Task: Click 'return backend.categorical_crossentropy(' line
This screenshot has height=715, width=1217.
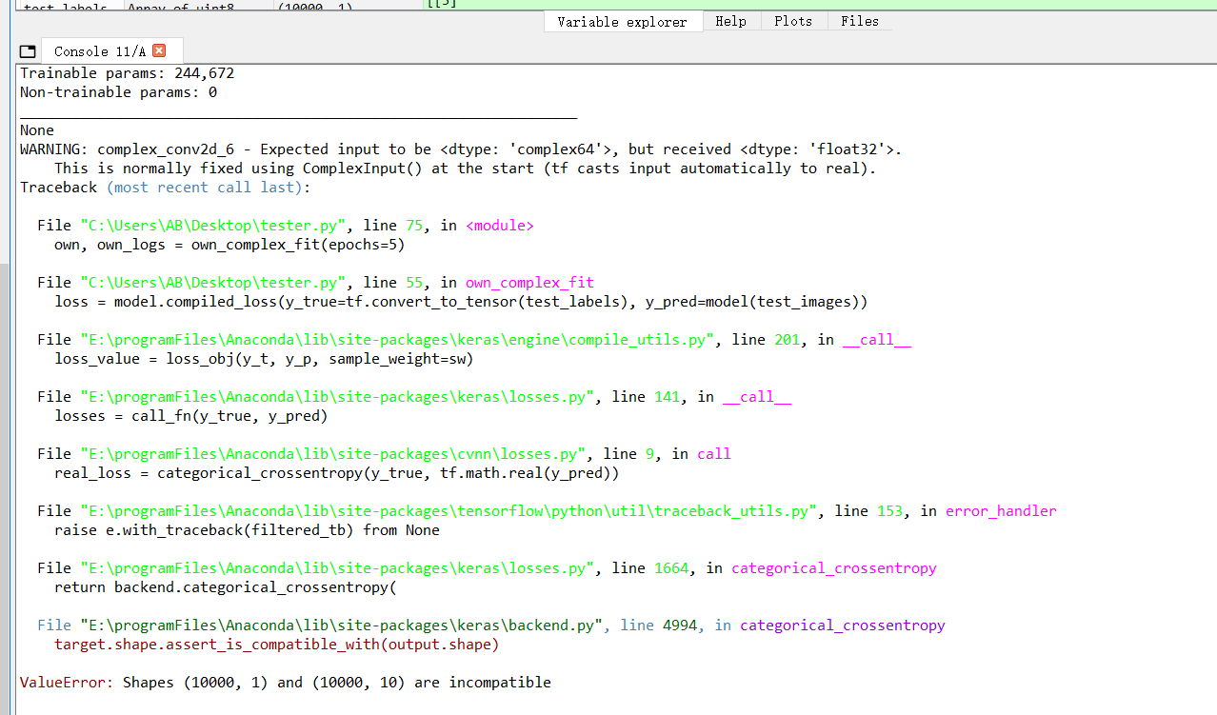Action: click(x=225, y=587)
